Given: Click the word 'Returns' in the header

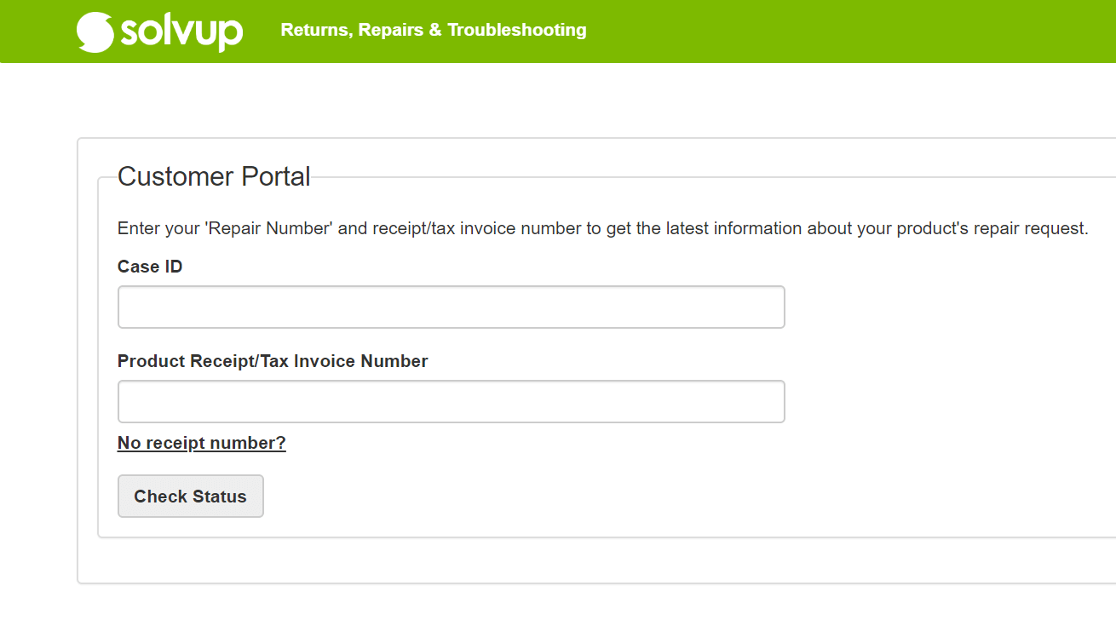Looking at the screenshot, I should 314,30.
